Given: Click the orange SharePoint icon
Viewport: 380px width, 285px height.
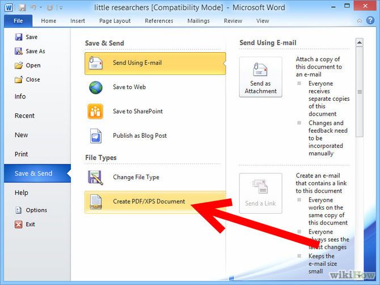Looking at the screenshot, I should (95, 112).
